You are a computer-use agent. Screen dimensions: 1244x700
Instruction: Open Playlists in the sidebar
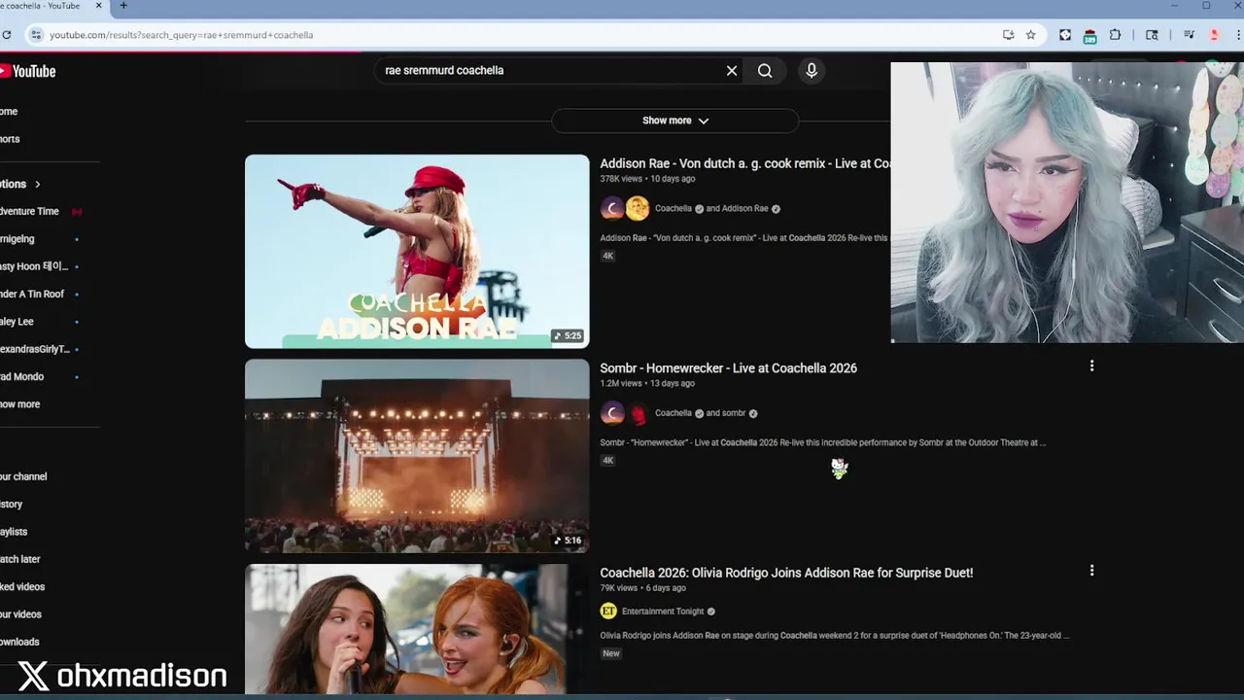pyautogui.click(x=14, y=532)
